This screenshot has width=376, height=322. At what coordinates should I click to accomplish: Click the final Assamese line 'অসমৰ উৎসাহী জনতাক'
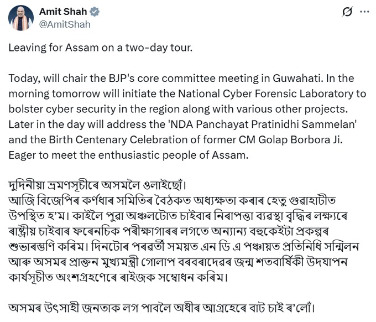[x=161, y=308]
